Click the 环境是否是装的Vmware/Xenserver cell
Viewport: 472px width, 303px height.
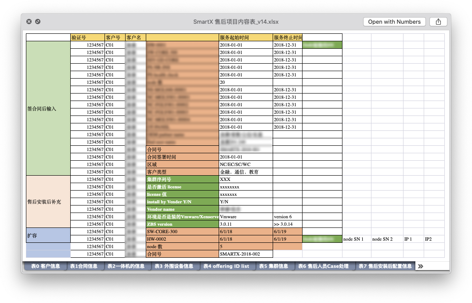click(x=182, y=216)
